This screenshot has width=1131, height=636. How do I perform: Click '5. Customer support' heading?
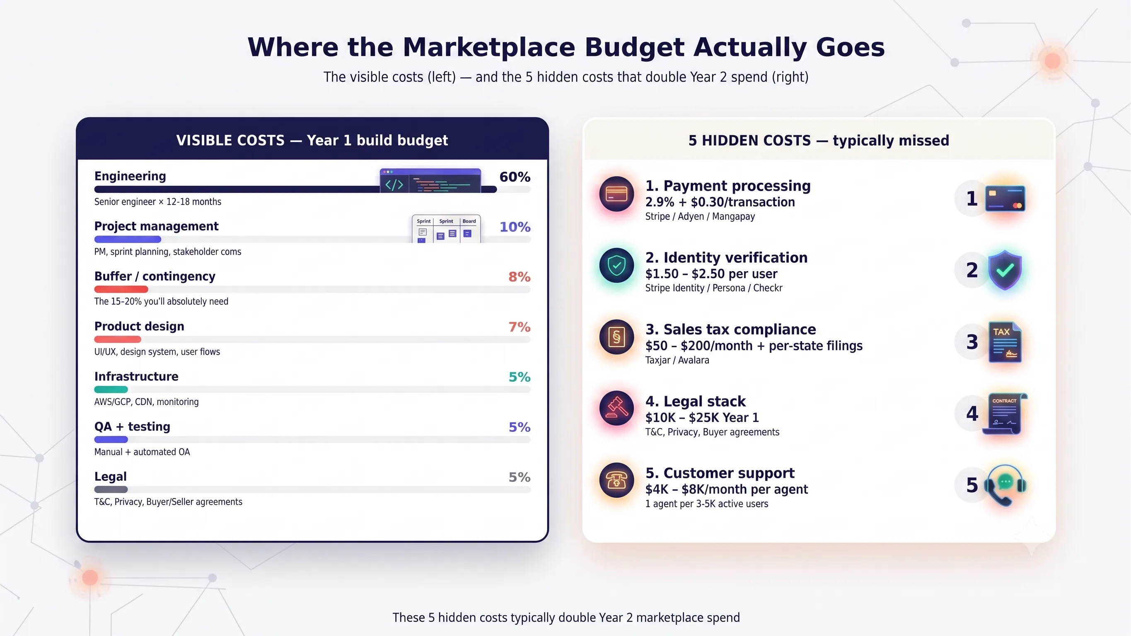click(x=720, y=473)
